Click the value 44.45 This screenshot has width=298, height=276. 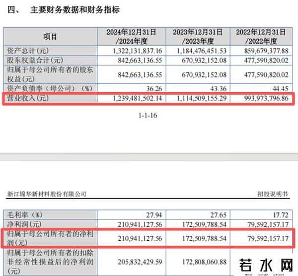281,89
